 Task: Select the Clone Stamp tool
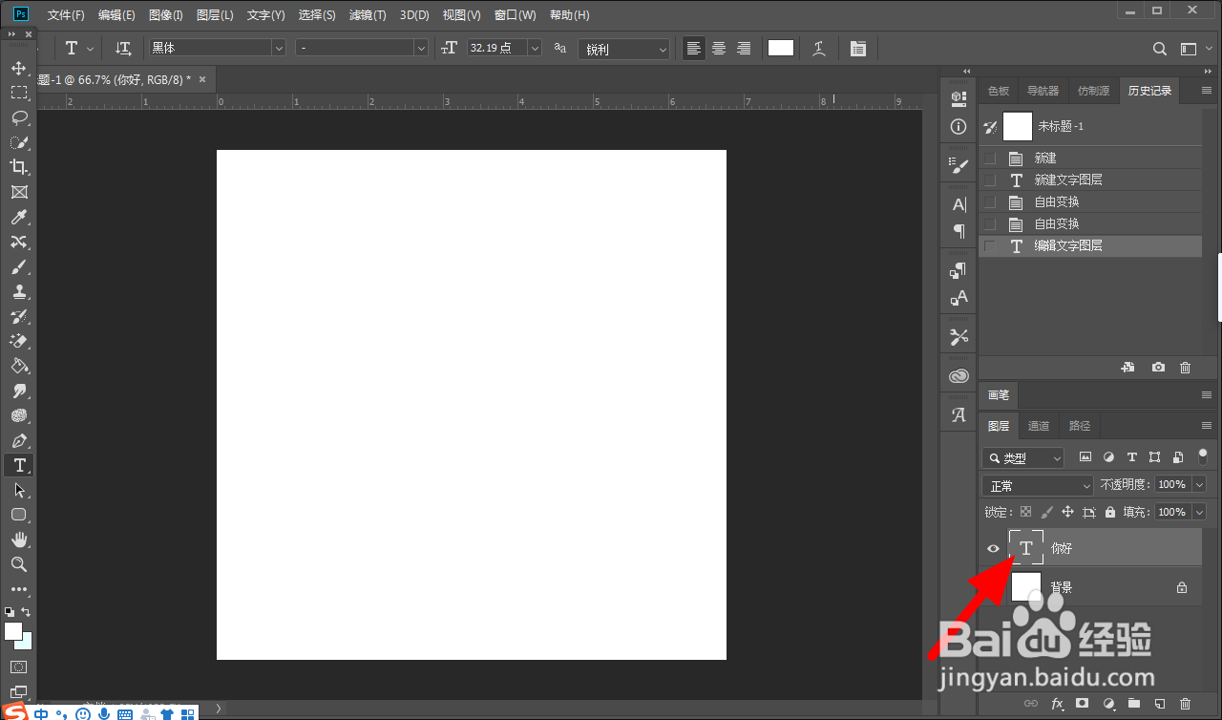tap(18, 291)
